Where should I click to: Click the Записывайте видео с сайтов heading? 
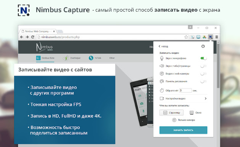(55, 70)
